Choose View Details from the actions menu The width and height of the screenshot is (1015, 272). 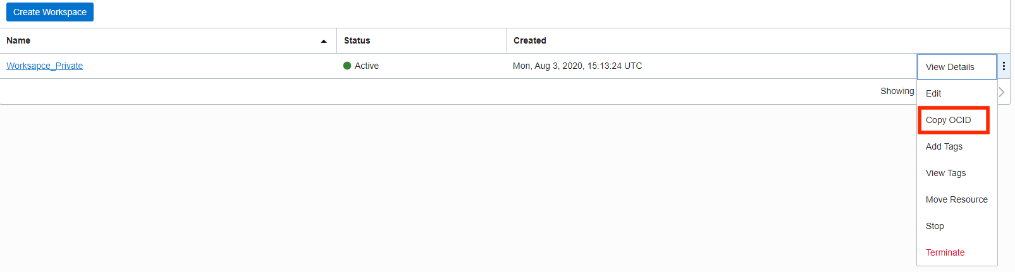[950, 67]
